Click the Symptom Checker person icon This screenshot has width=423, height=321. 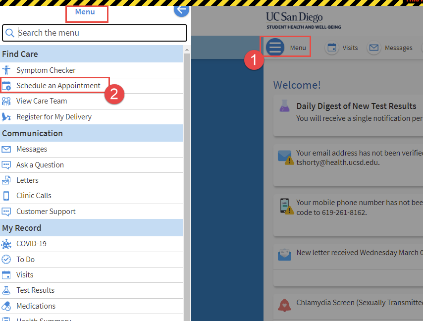tap(6, 70)
